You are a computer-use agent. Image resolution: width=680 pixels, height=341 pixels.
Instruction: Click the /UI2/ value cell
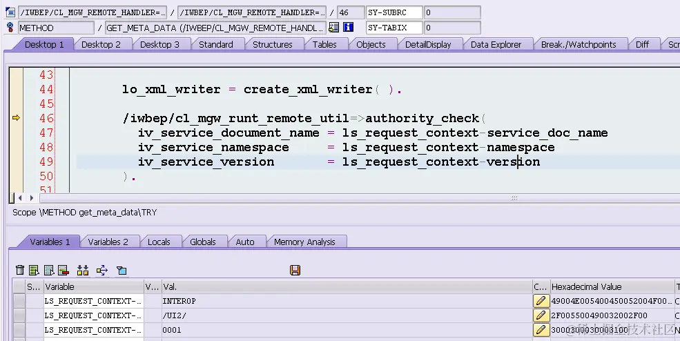point(347,315)
